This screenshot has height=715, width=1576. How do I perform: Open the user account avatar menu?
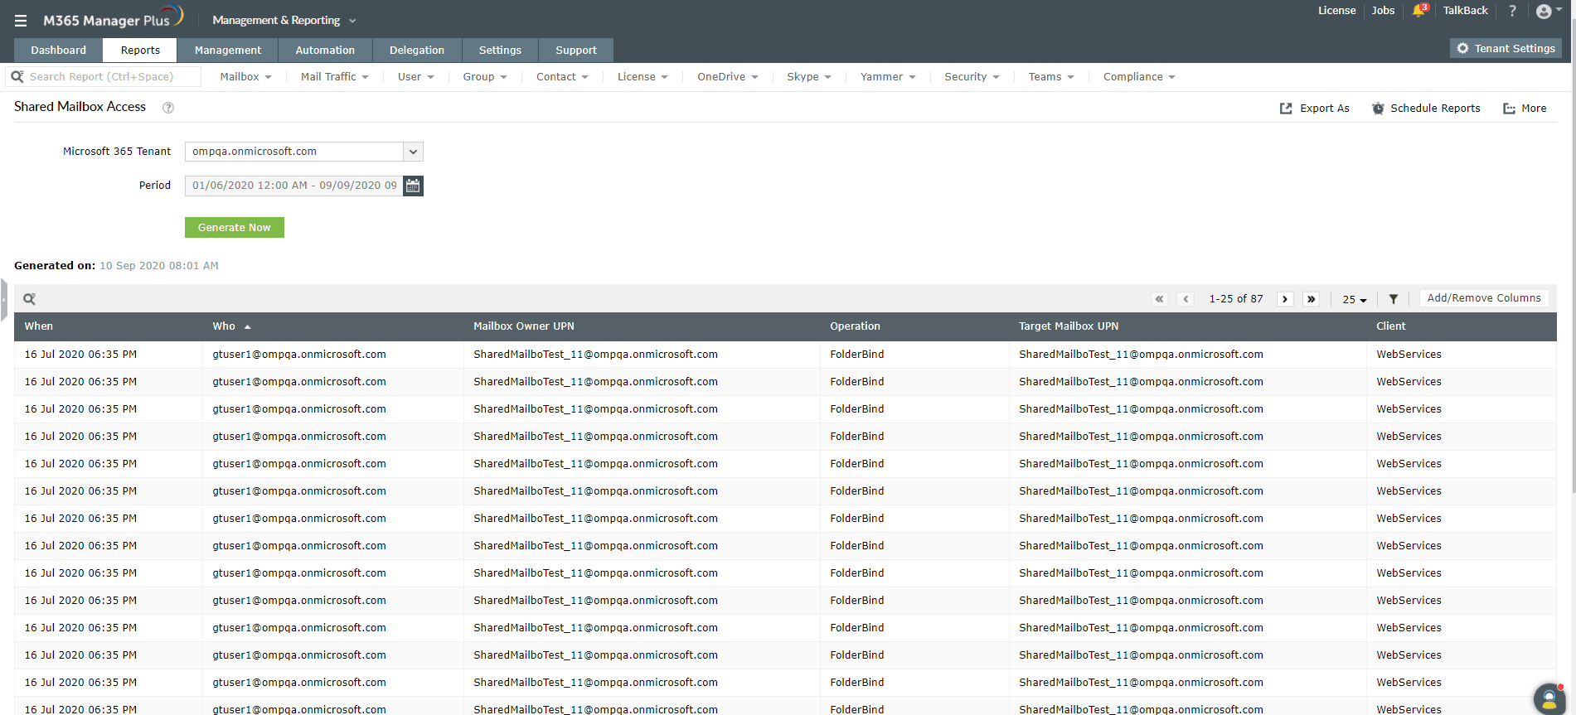[x=1548, y=11]
